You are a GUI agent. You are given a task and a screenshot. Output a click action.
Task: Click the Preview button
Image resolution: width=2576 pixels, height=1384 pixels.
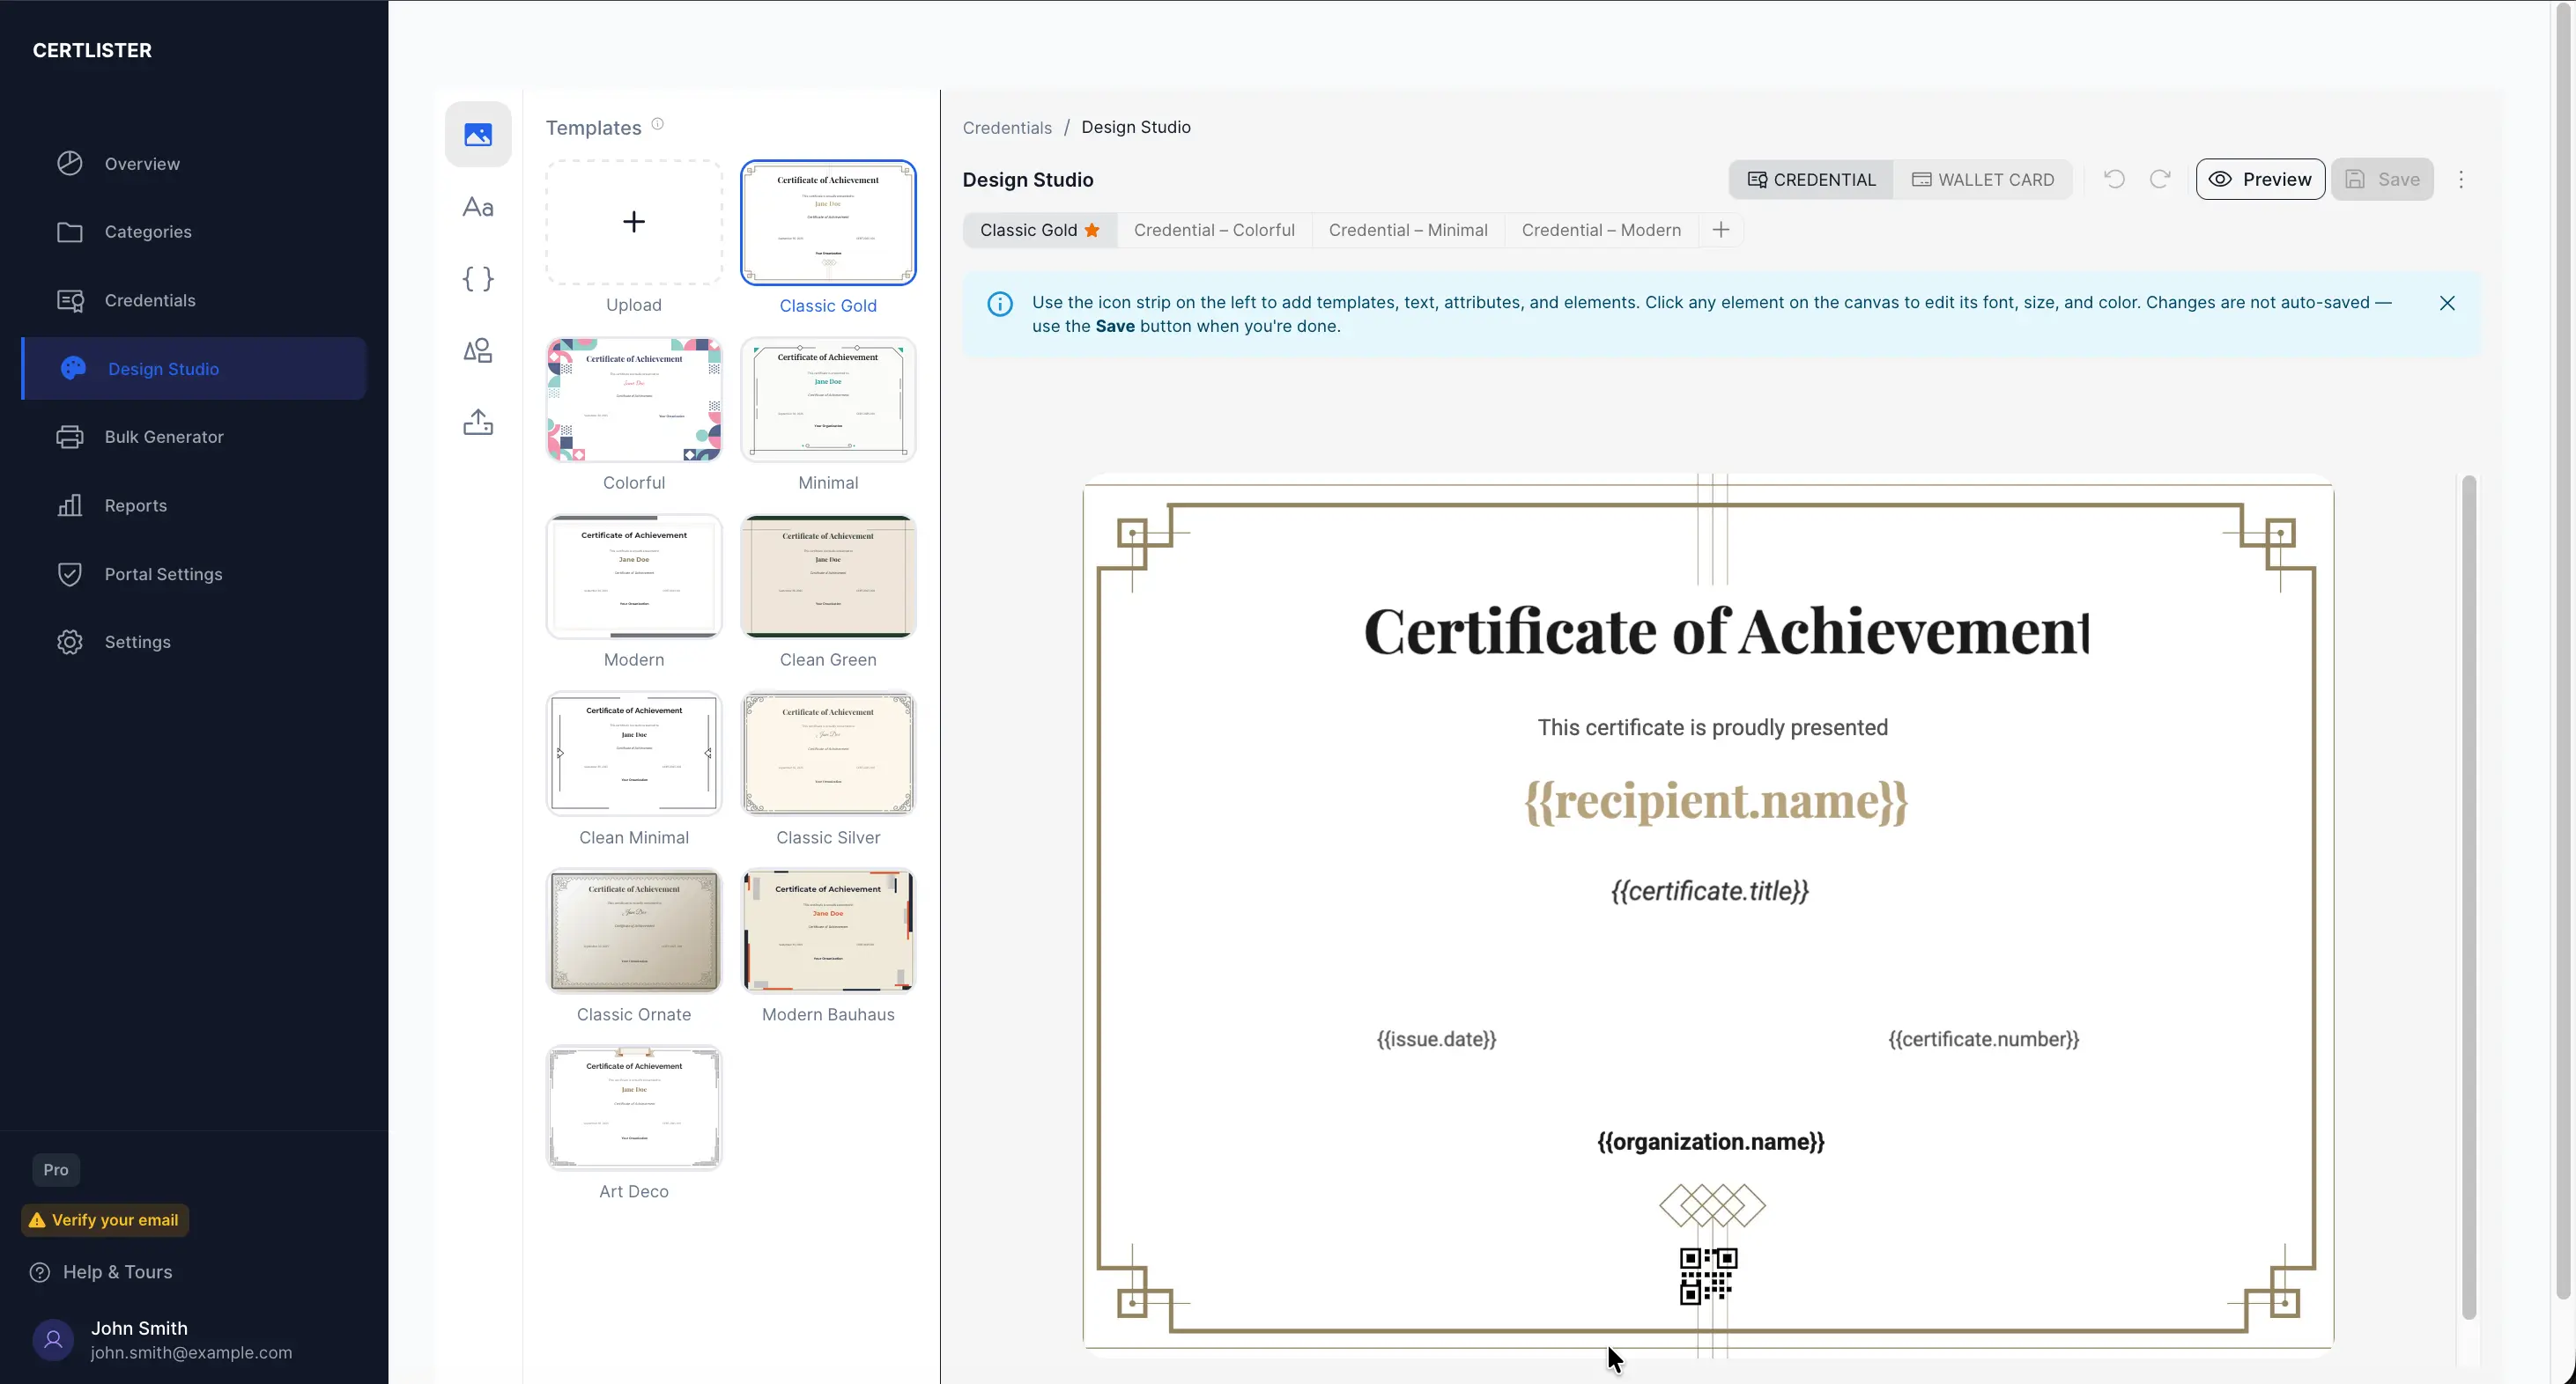(2260, 179)
